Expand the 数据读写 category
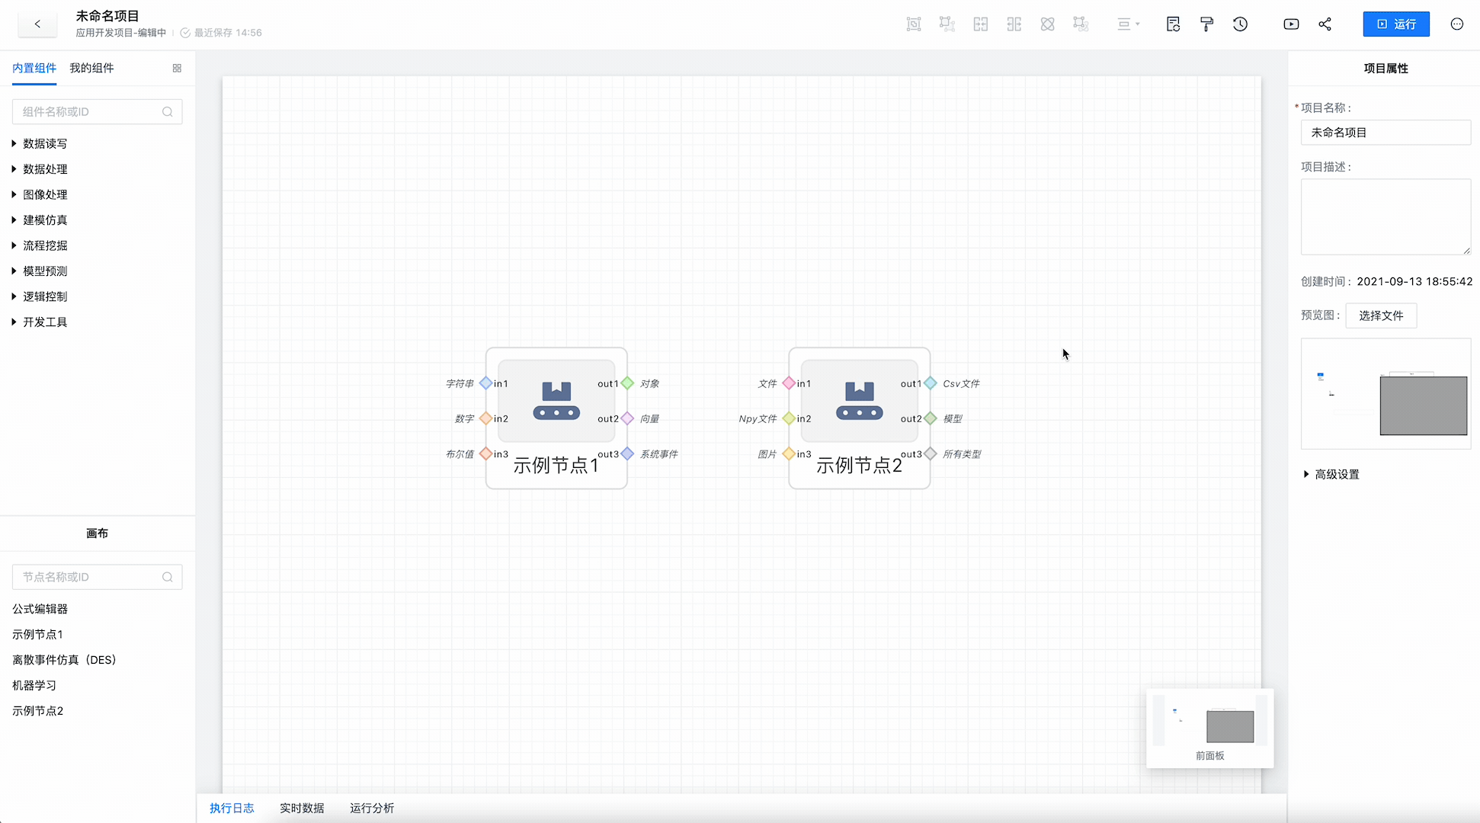Screen dimensions: 1480x823 click(45, 143)
